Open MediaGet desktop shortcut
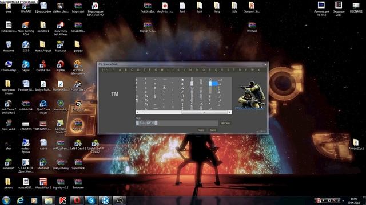The image size is (366, 205). click(x=43, y=164)
